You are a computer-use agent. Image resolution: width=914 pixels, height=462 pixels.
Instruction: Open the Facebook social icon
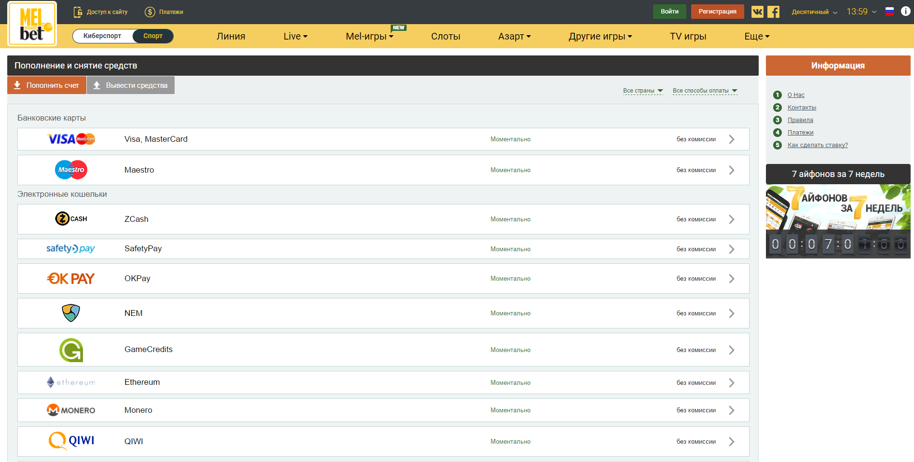click(x=773, y=12)
